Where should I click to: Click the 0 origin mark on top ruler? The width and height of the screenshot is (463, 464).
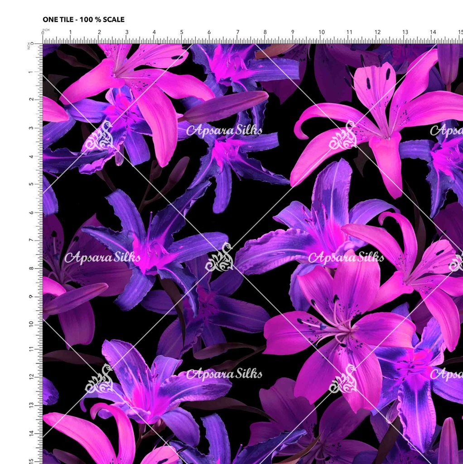click(x=43, y=33)
